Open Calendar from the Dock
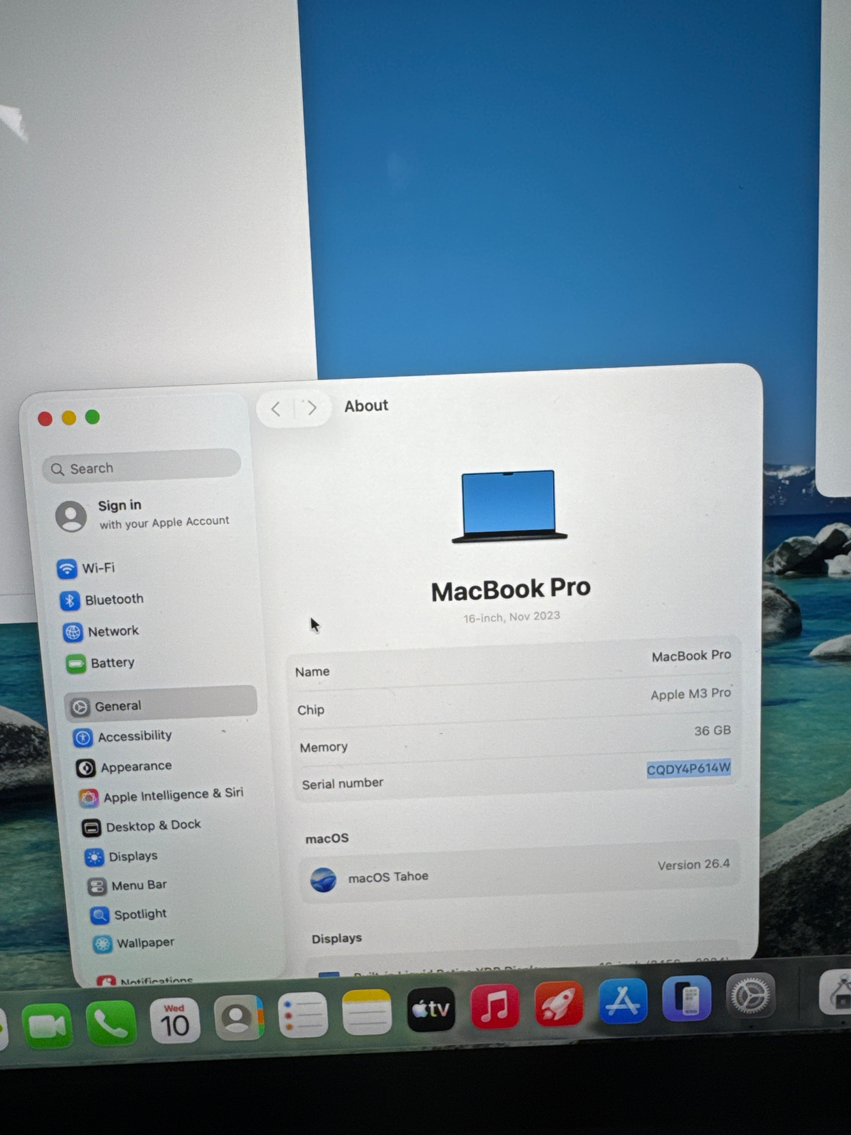851x1135 pixels. point(174,1020)
